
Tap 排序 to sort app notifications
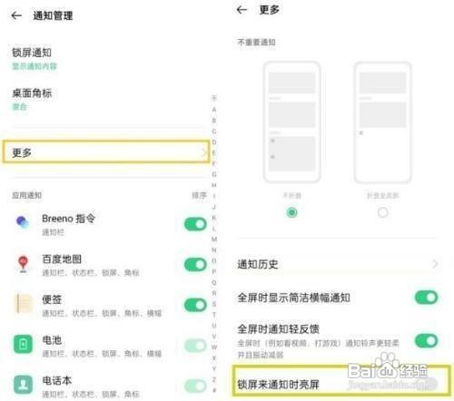click(199, 196)
